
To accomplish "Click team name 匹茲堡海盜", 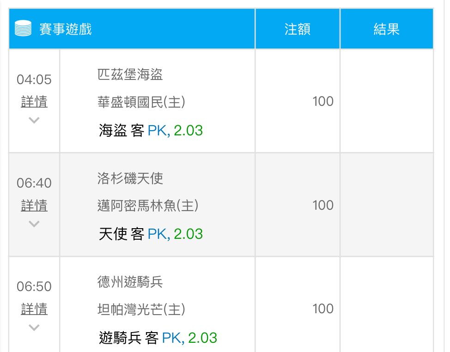I will pyautogui.click(x=130, y=74).
